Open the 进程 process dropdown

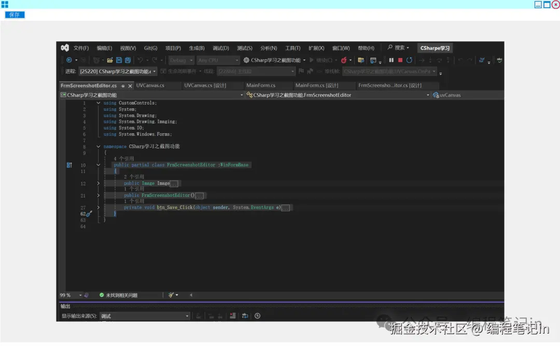pos(118,71)
